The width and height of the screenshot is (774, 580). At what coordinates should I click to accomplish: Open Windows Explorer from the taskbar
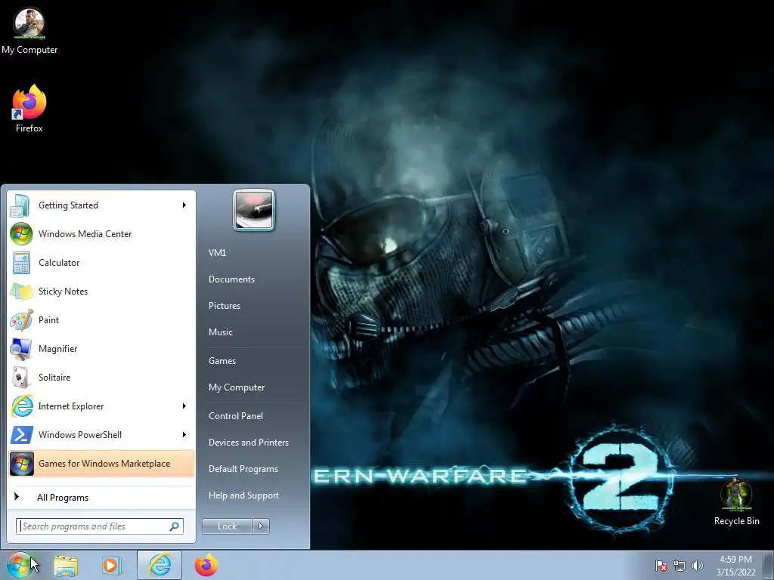tap(66, 566)
